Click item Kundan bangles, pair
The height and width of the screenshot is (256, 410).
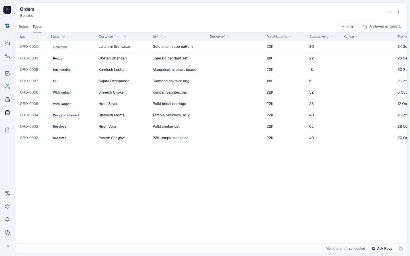pyautogui.click(x=170, y=92)
